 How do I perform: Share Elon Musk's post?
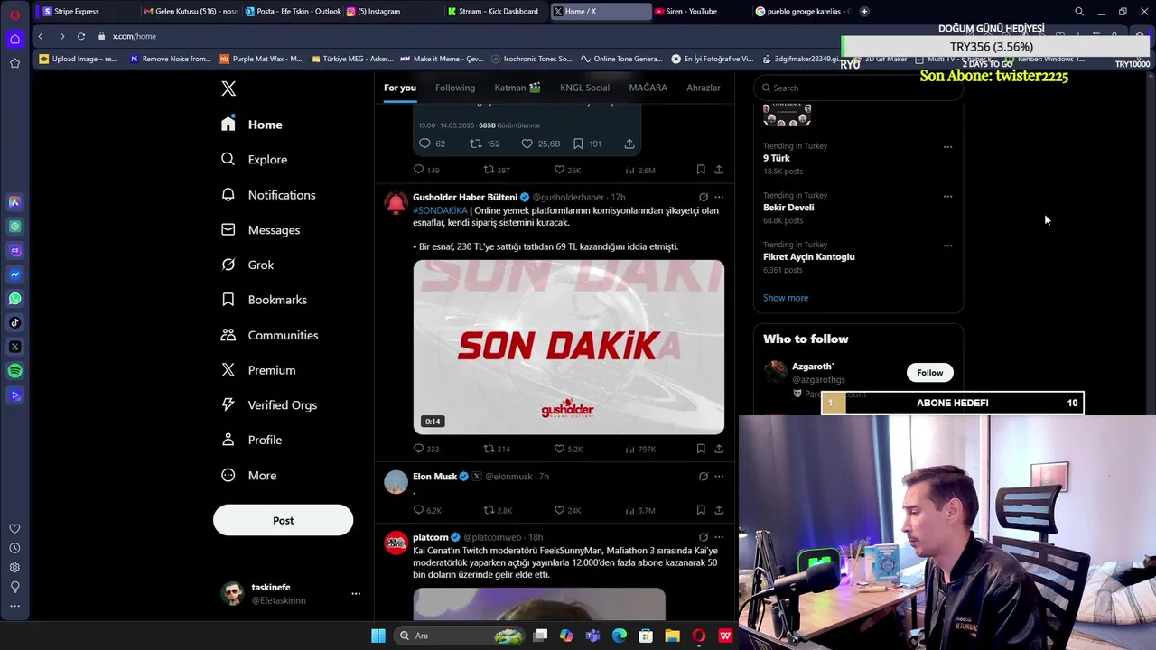point(719,510)
